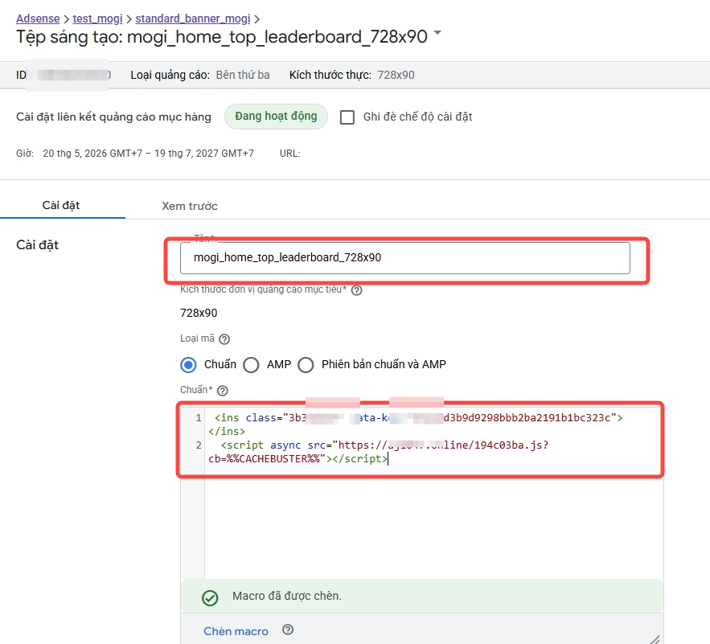
Task: Click the </ins> closing tag in the editor
Action: pos(227,432)
